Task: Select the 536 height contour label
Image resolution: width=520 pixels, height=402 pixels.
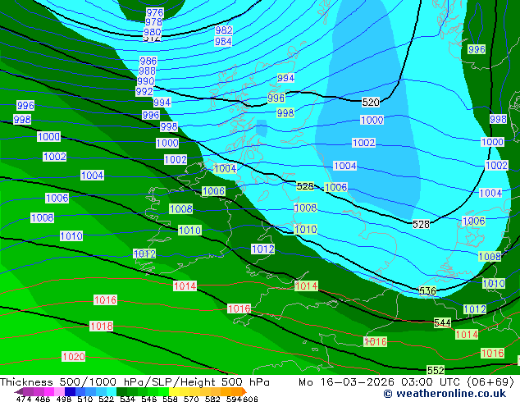Action: [427, 291]
